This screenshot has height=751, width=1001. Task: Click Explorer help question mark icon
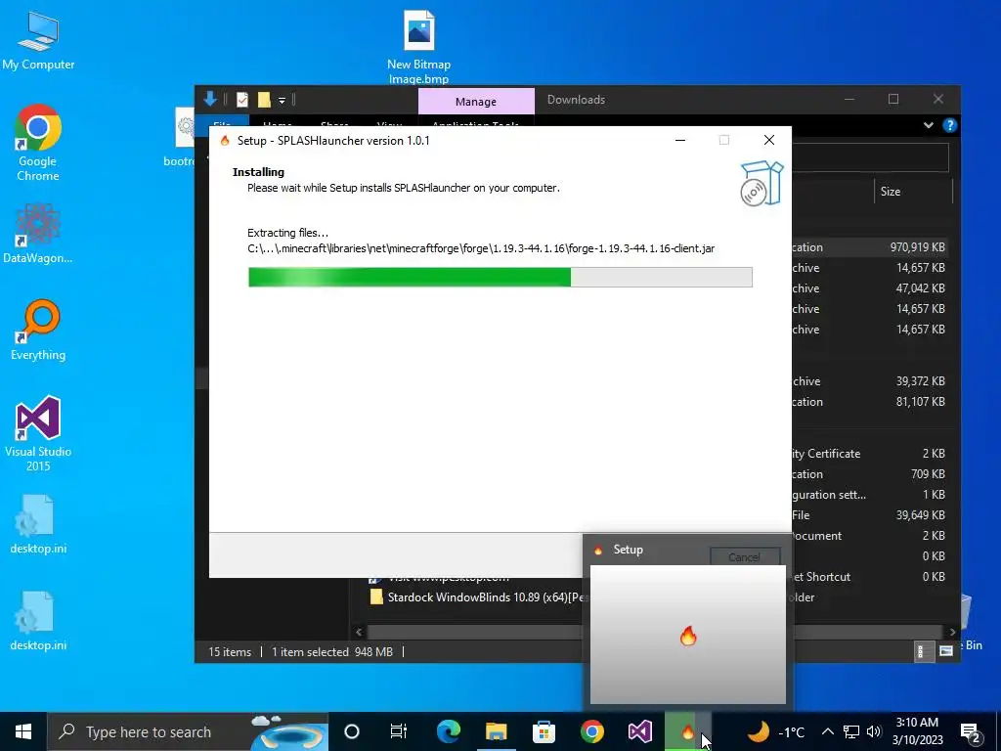click(x=950, y=125)
